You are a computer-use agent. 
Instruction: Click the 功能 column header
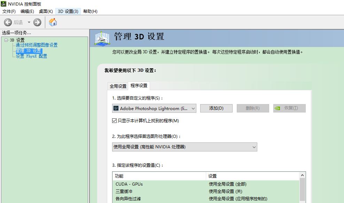(159, 176)
